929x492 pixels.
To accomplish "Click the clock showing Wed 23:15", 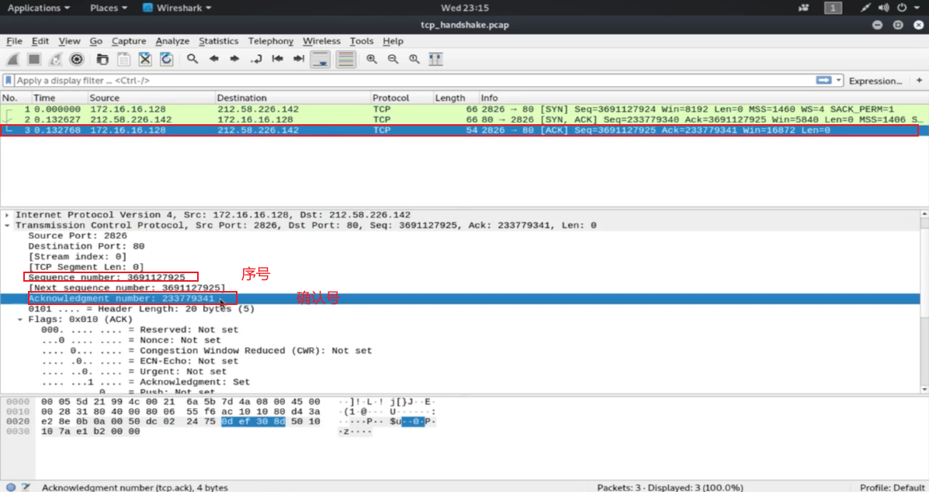I will [x=464, y=8].
